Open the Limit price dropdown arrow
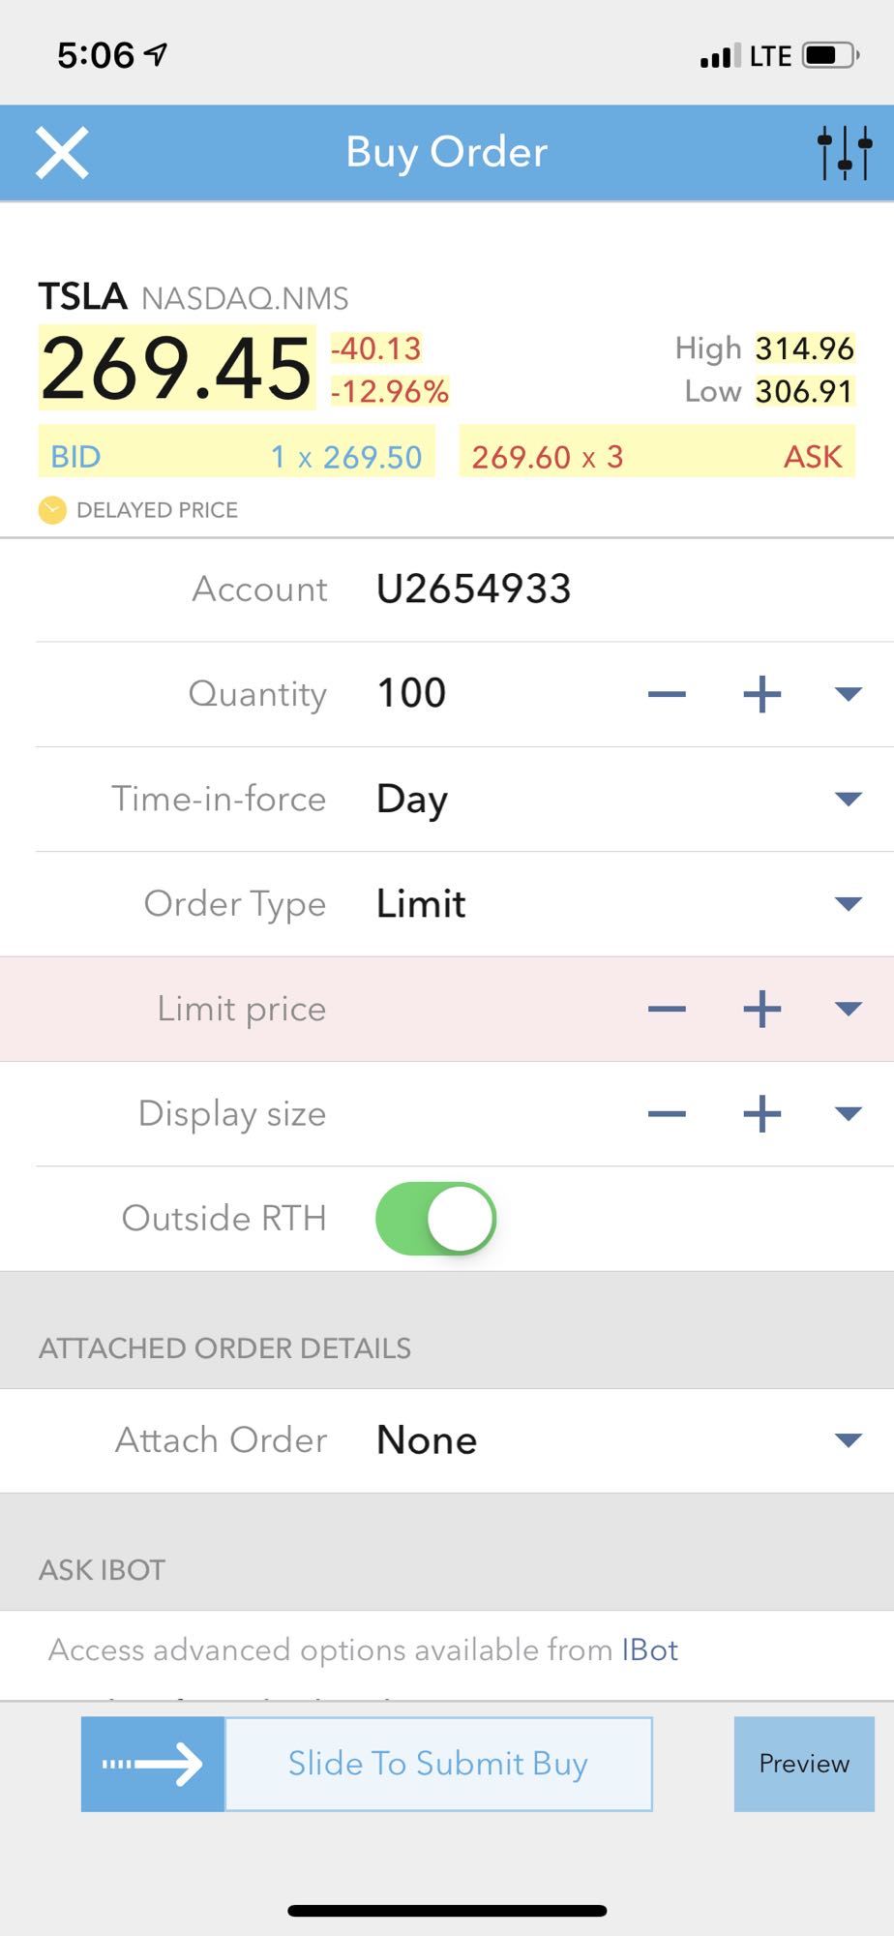This screenshot has width=894, height=1936. pyautogui.click(x=848, y=1009)
